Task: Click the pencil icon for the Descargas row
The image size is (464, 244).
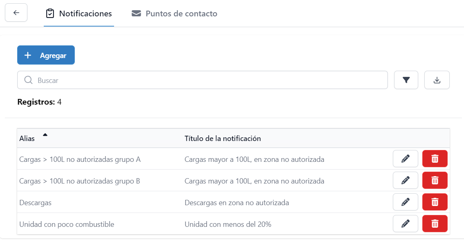Action: 405,202
